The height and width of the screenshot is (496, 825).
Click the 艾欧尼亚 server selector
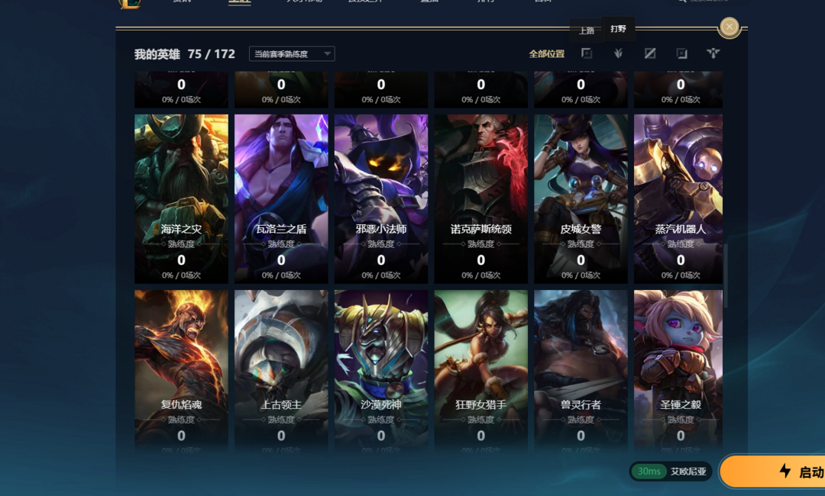click(x=687, y=472)
